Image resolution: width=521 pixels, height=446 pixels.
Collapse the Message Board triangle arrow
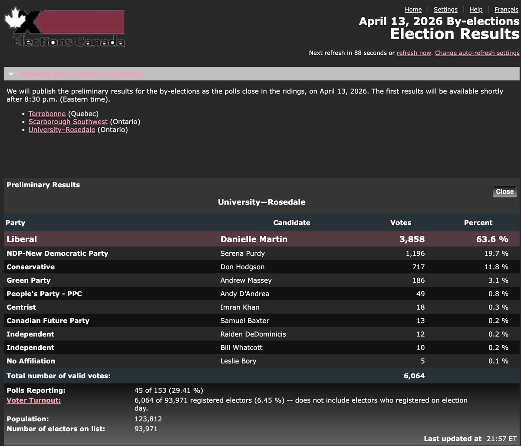click(x=11, y=74)
